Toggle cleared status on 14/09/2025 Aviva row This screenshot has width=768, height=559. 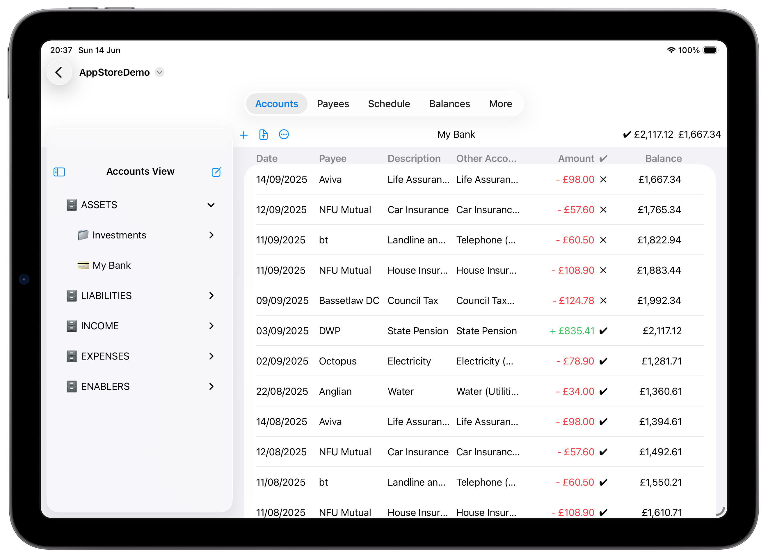pyautogui.click(x=603, y=179)
